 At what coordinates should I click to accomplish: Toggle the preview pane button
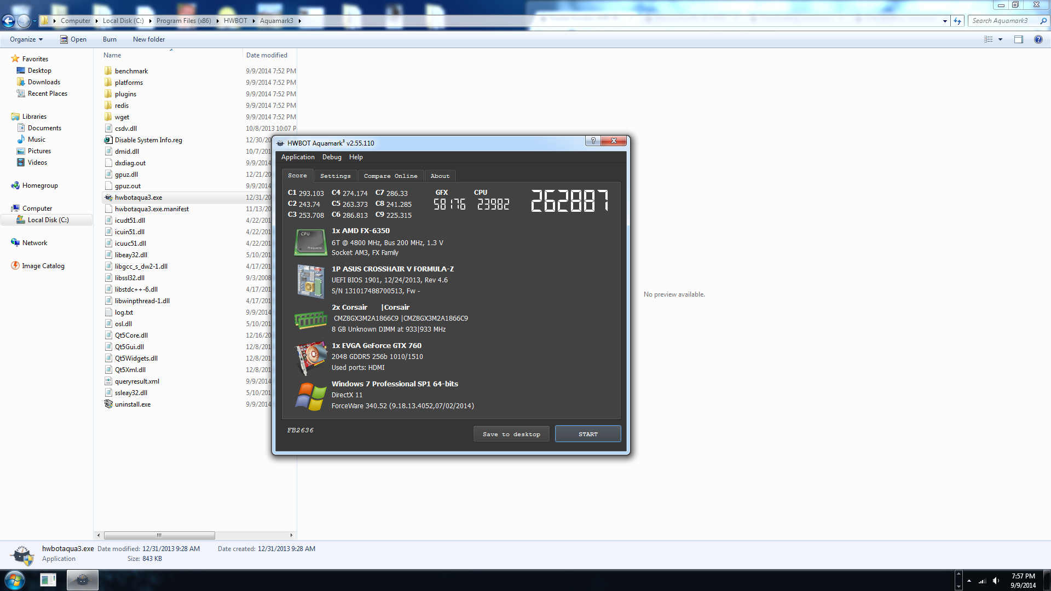click(x=1018, y=39)
